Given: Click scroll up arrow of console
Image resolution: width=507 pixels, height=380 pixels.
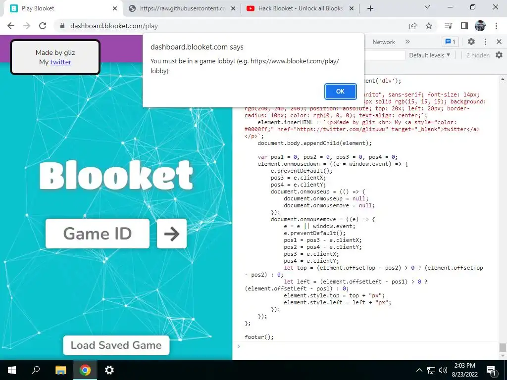Looking at the screenshot, I should pos(503,79).
